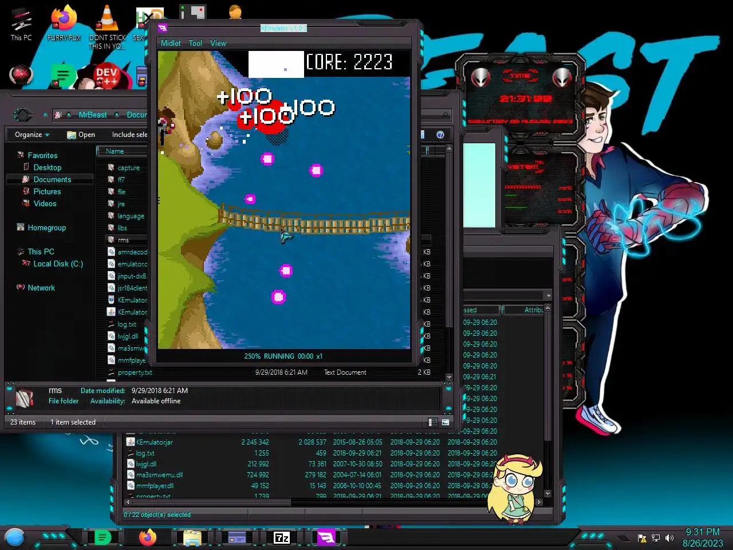The height and width of the screenshot is (550, 733).
Task: Click MrBeast in Explorer address bar
Action: (93, 115)
